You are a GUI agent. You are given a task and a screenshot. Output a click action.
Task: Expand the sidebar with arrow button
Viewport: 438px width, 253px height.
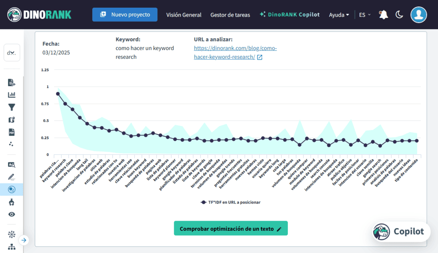[x=24, y=240]
